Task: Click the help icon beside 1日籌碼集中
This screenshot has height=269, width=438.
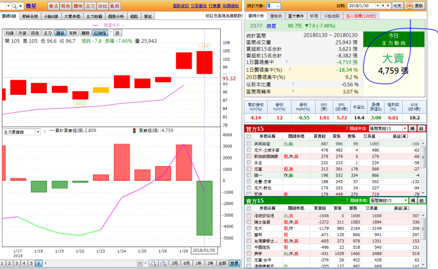Action: [x=287, y=61]
